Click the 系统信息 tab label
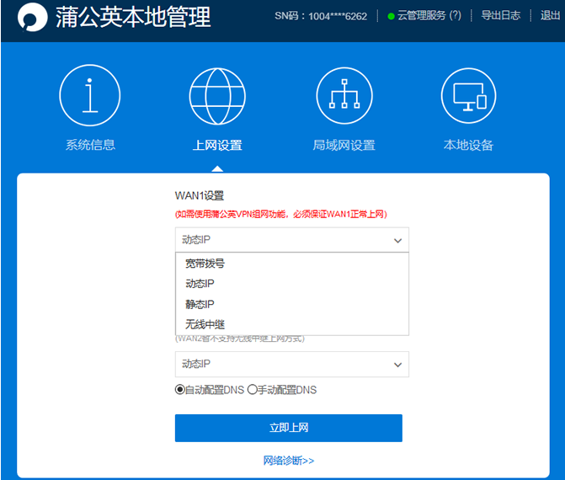Image resolution: width=565 pixels, height=480 pixels. (90, 145)
